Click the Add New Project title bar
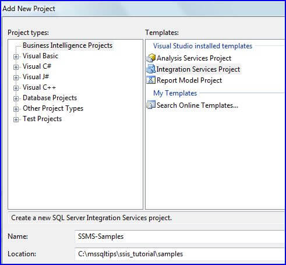286x265 pixels. (143, 9)
